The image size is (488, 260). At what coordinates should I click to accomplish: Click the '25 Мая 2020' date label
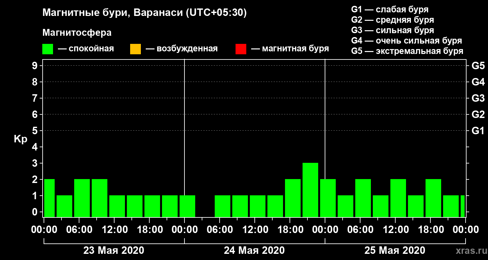point(395,251)
